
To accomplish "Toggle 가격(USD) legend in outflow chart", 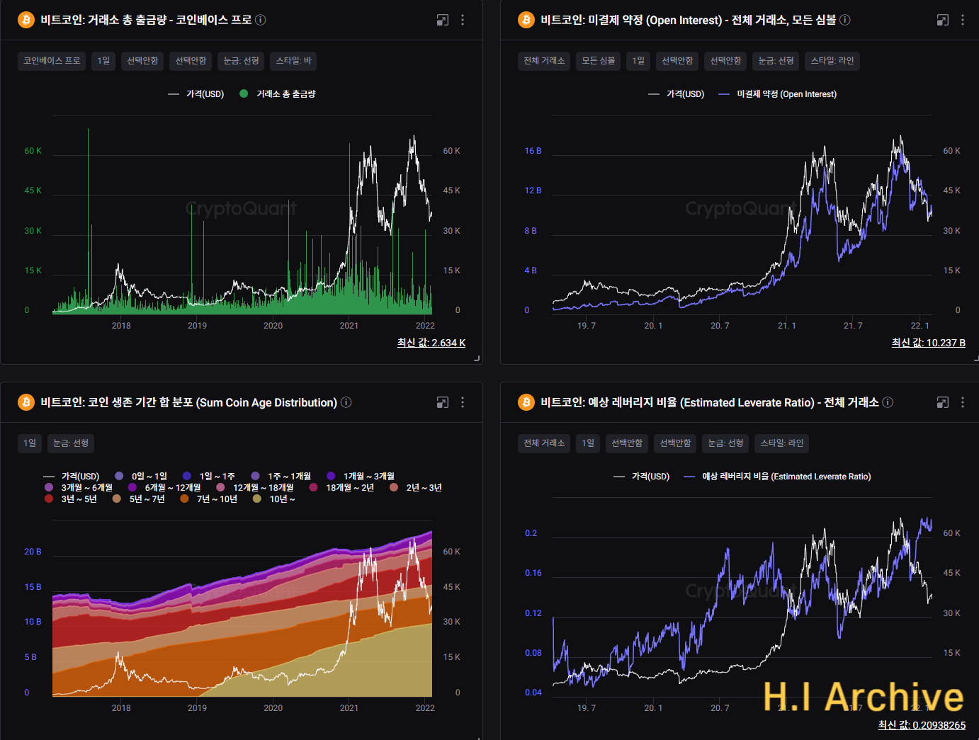I will pyautogui.click(x=196, y=94).
